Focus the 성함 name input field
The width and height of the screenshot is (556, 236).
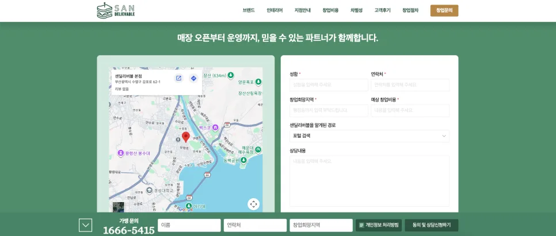(x=329, y=85)
